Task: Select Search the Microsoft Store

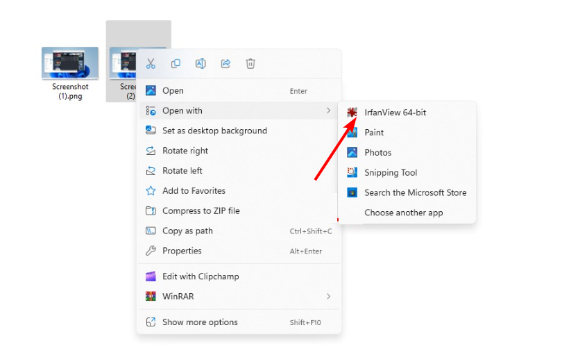Action: click(x=407, y=192)
